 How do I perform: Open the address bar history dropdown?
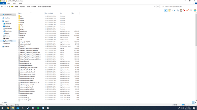point(155,7)
